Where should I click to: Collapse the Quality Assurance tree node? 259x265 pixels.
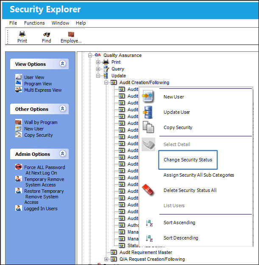tap(90, 55)
